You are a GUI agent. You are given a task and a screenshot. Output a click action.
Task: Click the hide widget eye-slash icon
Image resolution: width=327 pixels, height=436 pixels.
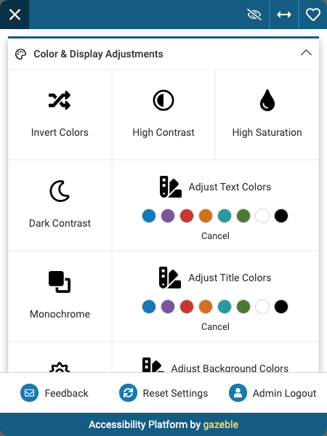254,15
